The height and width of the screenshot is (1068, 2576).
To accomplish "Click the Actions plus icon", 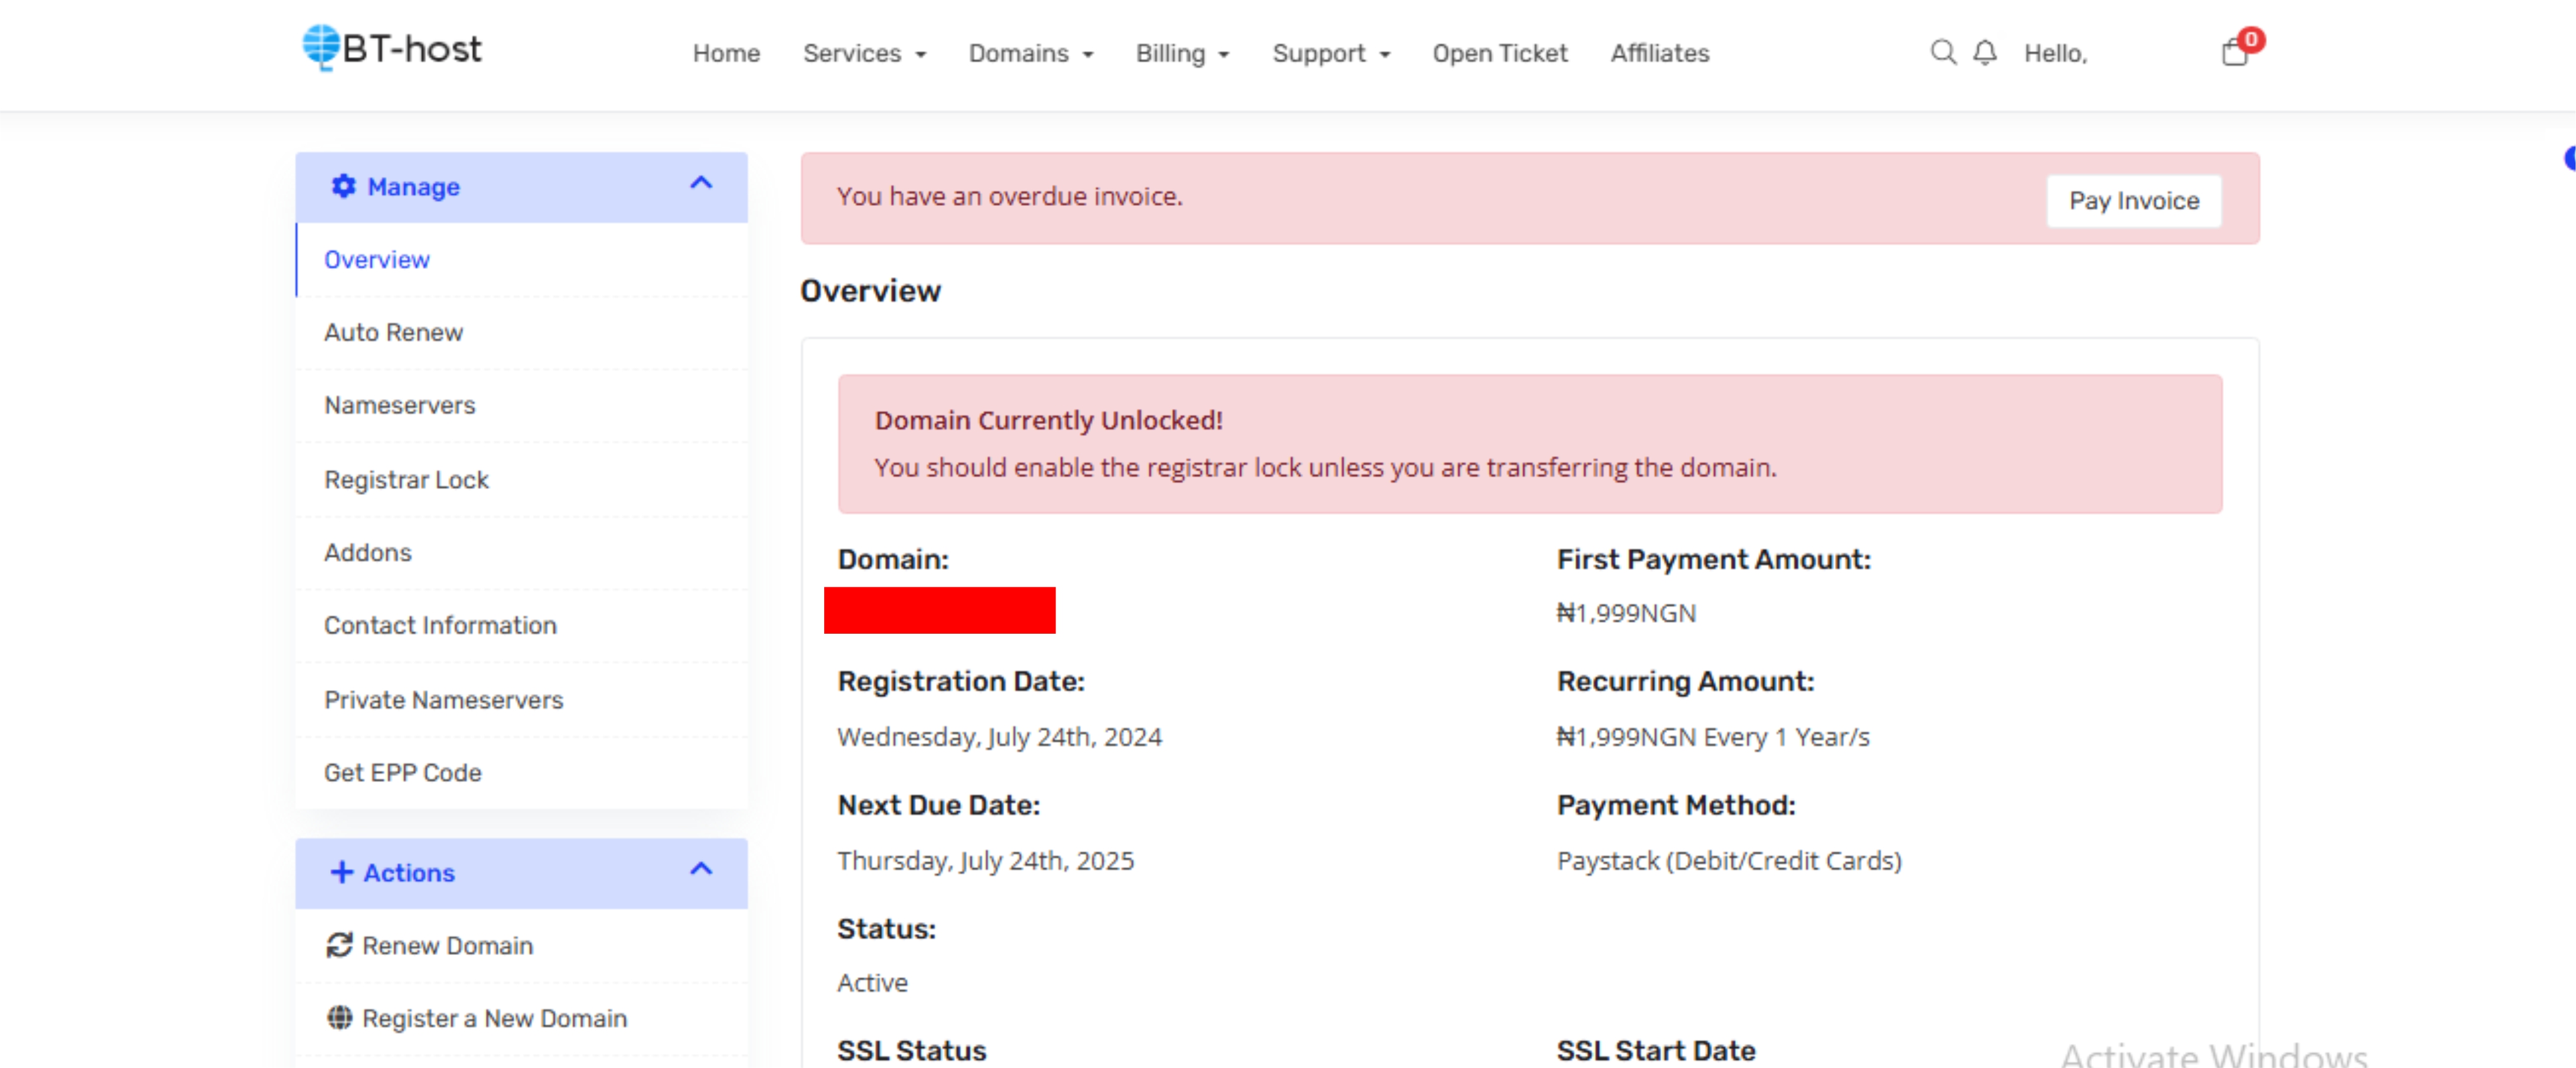I will tap(342, 873).
